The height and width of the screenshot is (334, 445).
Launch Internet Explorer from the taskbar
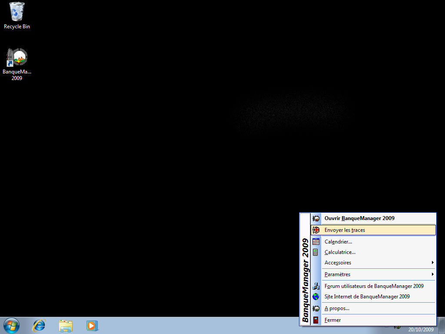[x=39, y=325]
